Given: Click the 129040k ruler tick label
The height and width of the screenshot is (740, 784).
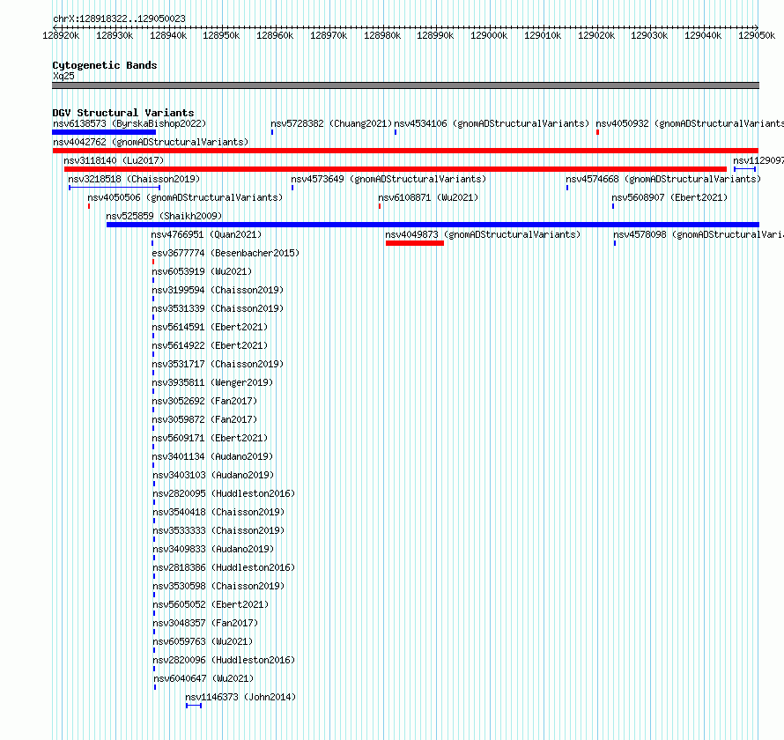Looking at the screenshot, I should [x=703, y=35].
